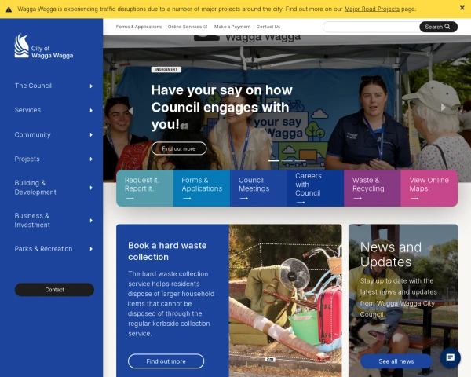Open the Careers with Council tile
Screen dimensions: 471x377
[x=316, y=188]
